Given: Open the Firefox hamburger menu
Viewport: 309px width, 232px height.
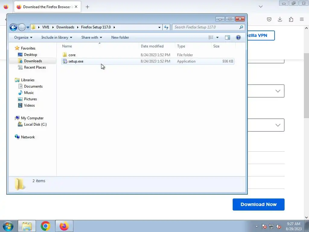Looking at the screenshot, I should [302, 19].
